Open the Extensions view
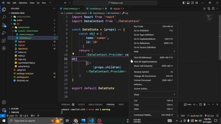221x124 pixels. [x=4, y=41]
